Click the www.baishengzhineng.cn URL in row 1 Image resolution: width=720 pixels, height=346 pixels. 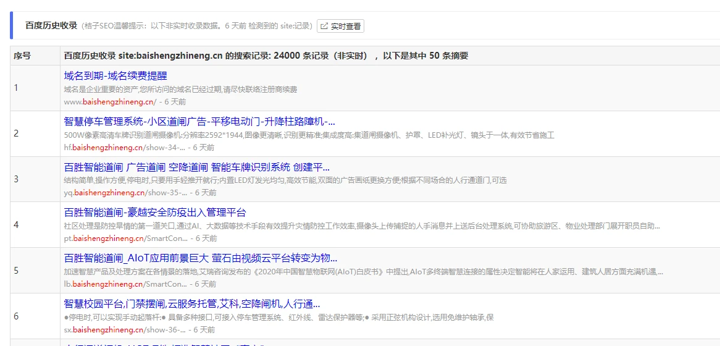coord(110,101)
